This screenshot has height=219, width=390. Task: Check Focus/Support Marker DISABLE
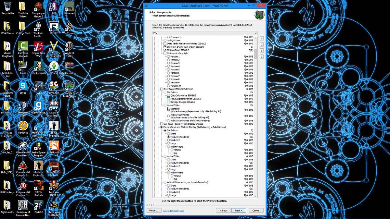(x=168, y=99)
